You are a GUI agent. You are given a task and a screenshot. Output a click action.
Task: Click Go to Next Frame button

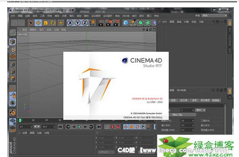[85, 127]
